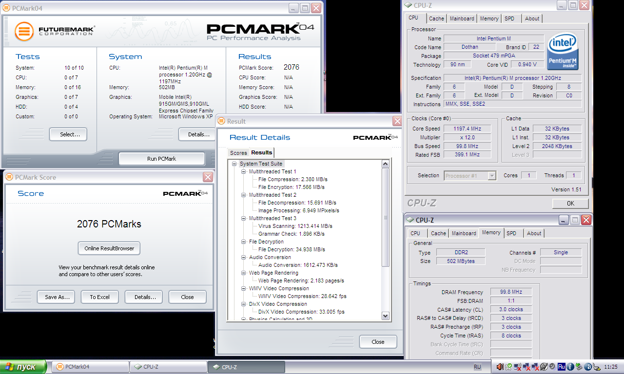Screen dimensions: 624x374
Task: Collapse the Web Page Rendering node
Action: pyautogui.click(x=244, y=273)
